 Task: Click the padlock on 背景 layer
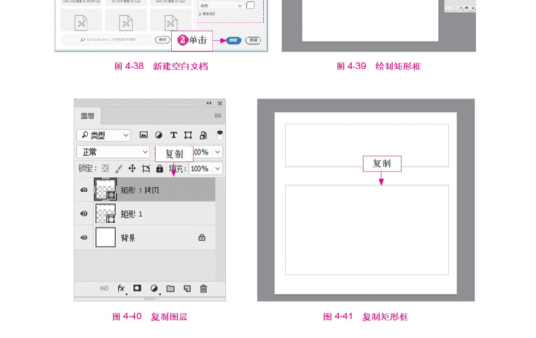(202, 238)
